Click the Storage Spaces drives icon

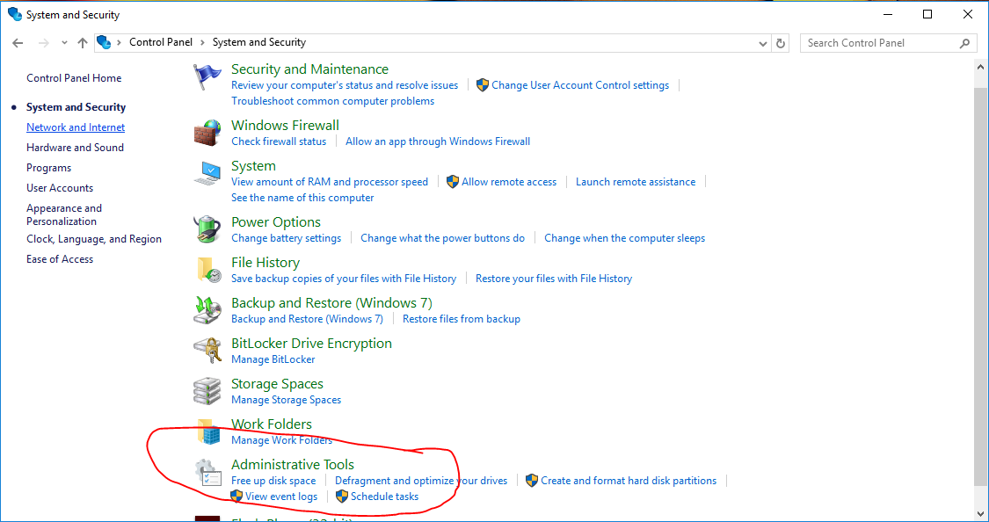[x=207, y=391]
